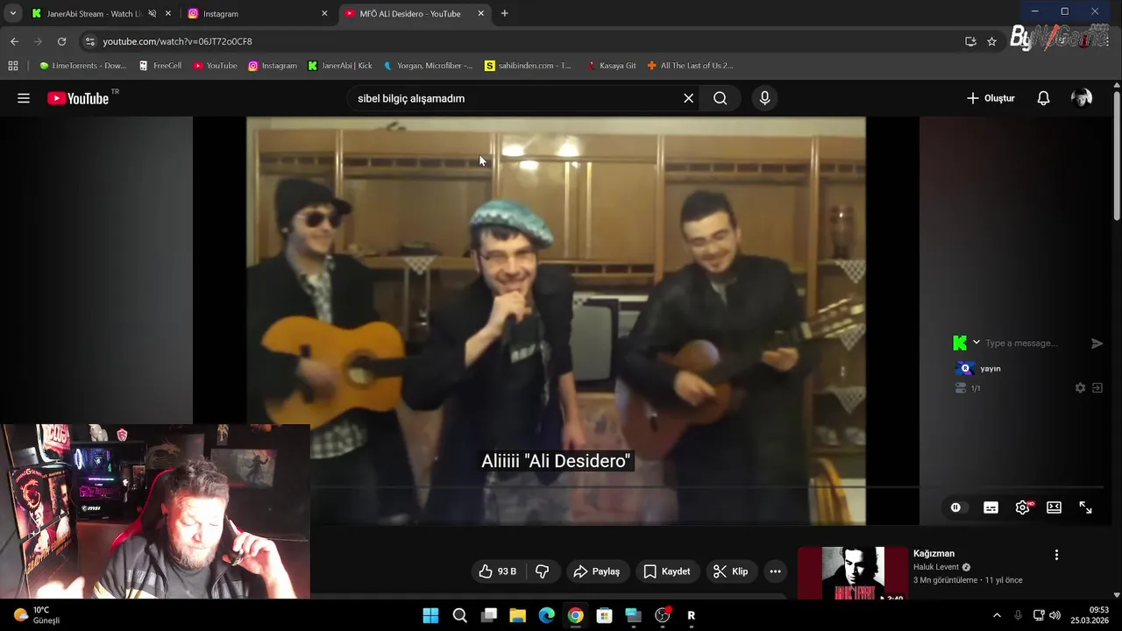
Task: Close the Instagram tab
Action: click(324, 14)
